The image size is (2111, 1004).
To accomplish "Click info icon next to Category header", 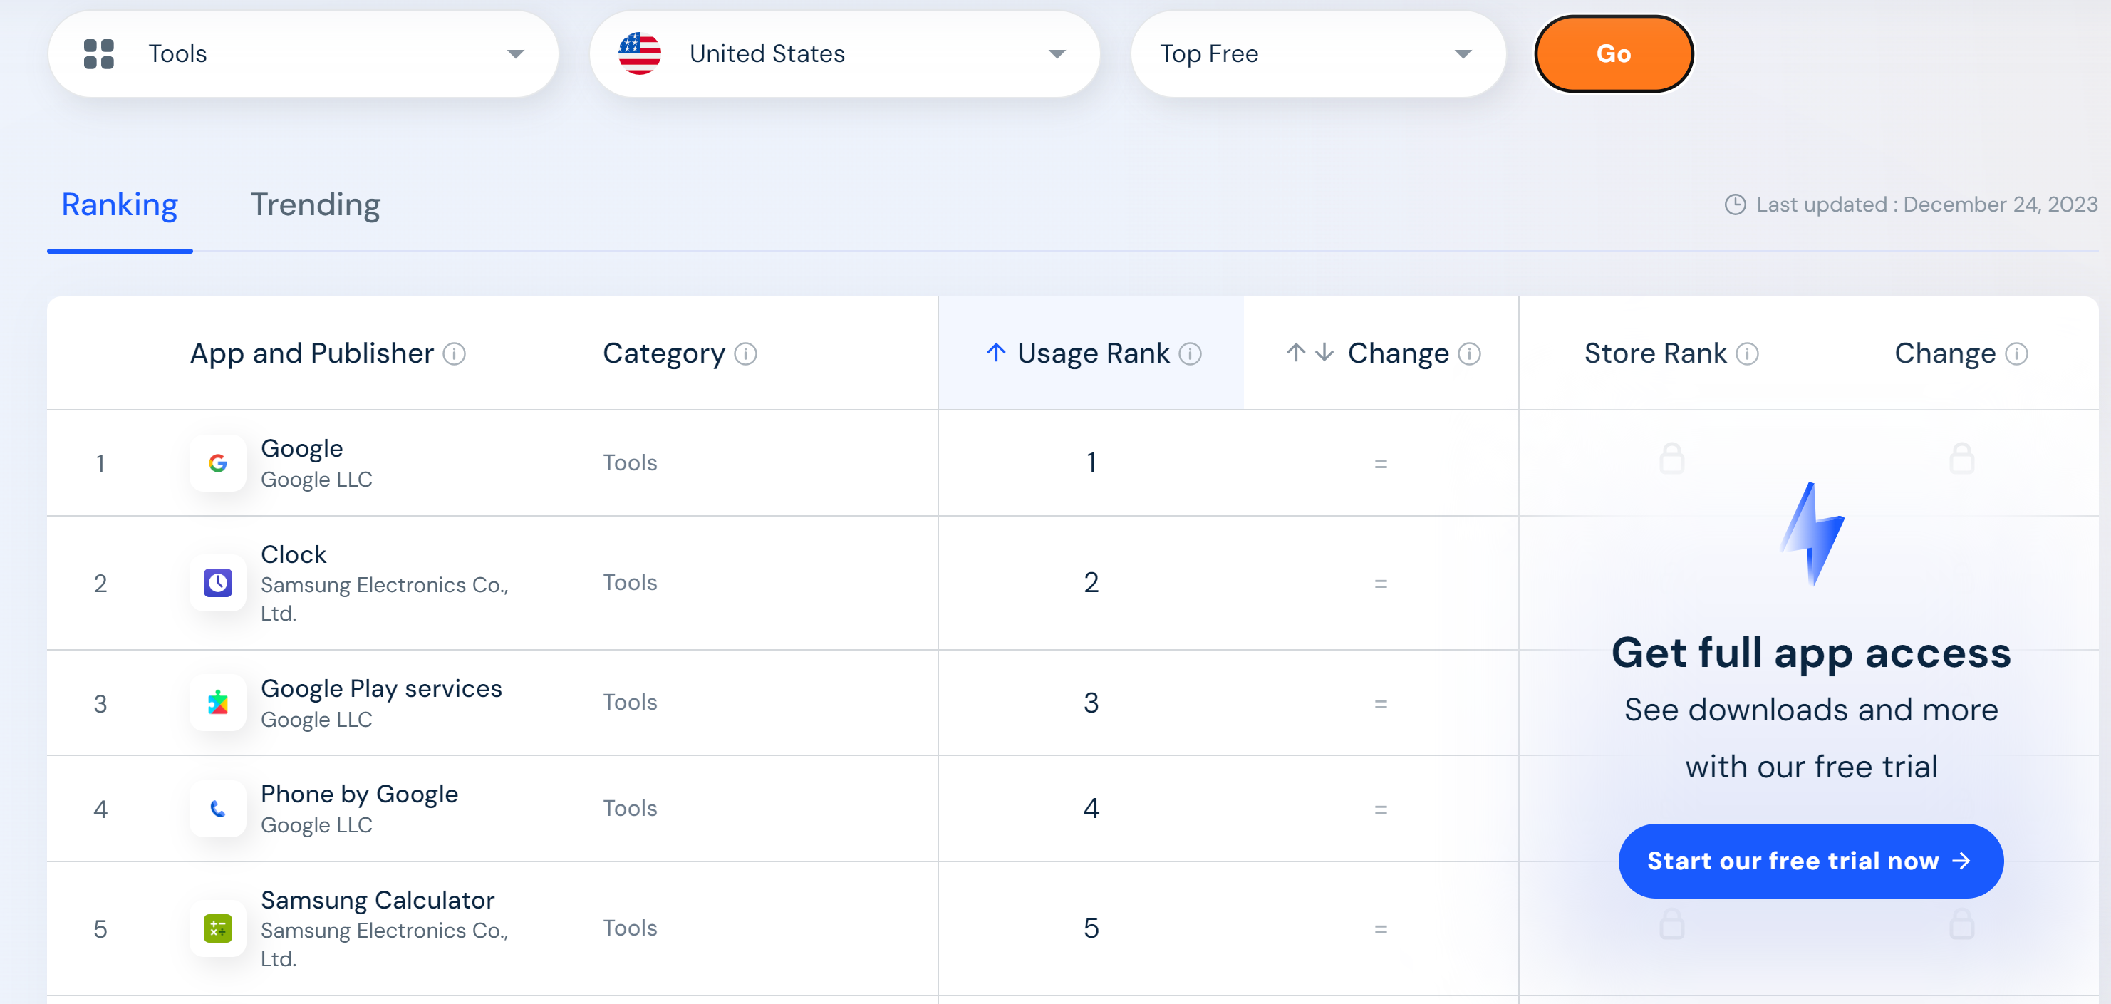I will (x=745, y=354).
